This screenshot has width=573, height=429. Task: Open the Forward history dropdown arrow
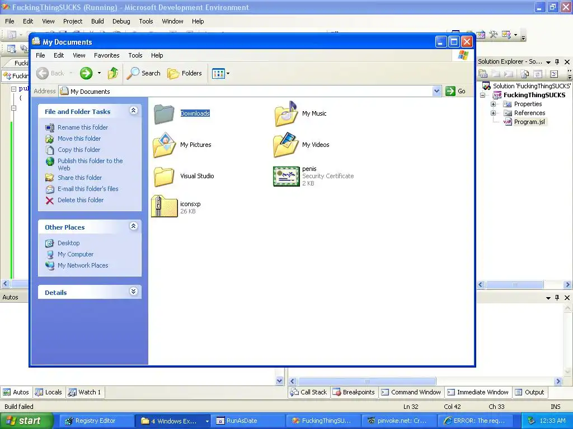pos(99,73)
